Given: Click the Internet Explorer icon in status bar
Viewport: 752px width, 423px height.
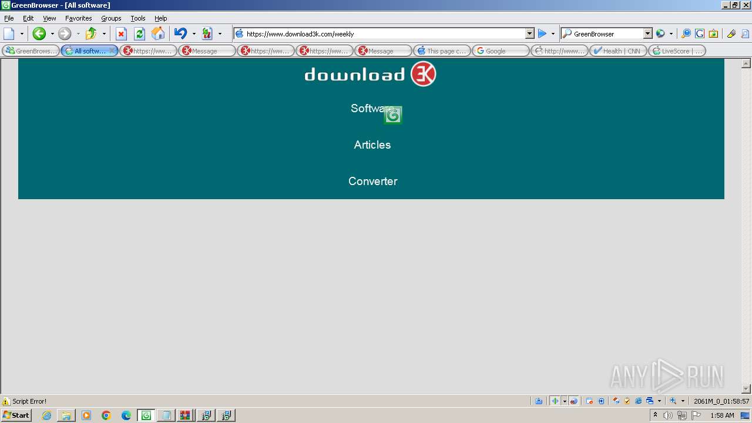Looking at the screenshot, I should 639,401.
